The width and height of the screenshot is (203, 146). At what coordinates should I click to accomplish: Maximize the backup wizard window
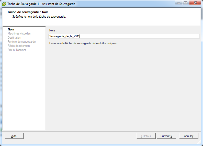[x=185, y=3]
